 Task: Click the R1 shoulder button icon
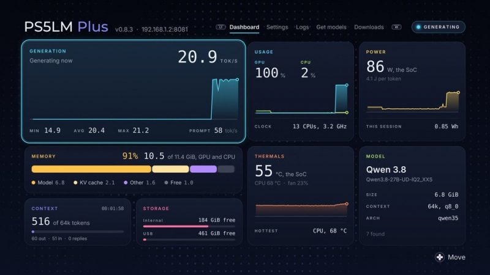pyautogui.click(x=396, y=27)
